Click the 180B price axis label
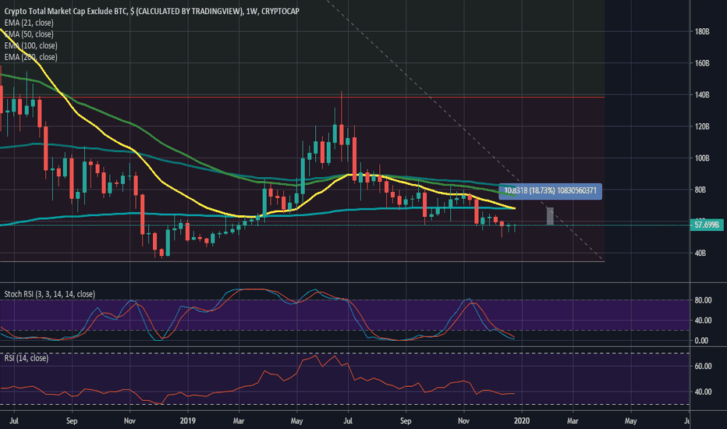This screenshot has height=429, width=727. click(x=702, y=31)
